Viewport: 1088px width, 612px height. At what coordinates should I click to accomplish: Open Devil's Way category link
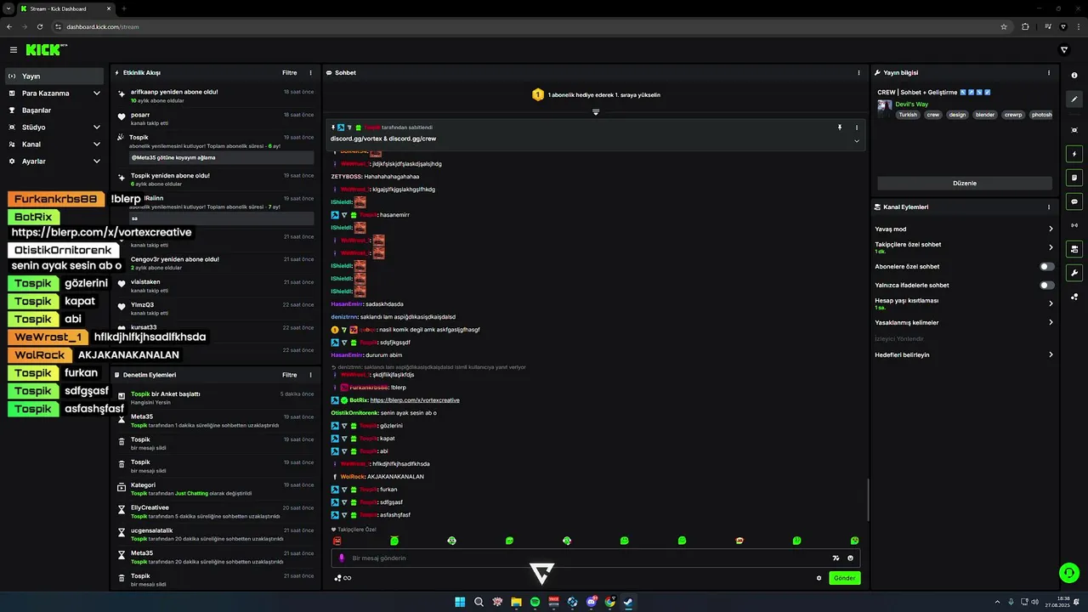coord(911,105)
